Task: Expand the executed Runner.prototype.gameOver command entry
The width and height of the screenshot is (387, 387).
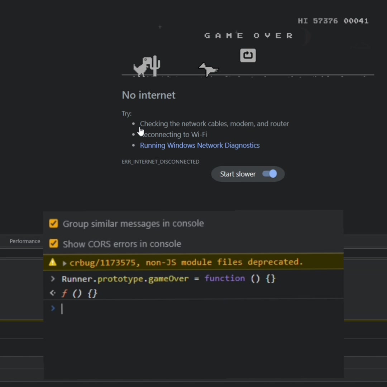Action: [53, 279]
